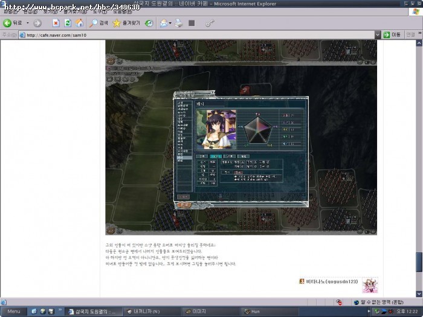The width and height of the screenshot is (423, 317).
Task: Click the blue arrow system tray icon
Action: pos(384,312)
